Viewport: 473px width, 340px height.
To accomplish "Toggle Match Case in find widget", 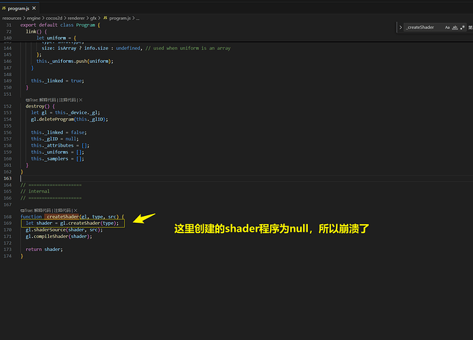I will coord(447,27).
